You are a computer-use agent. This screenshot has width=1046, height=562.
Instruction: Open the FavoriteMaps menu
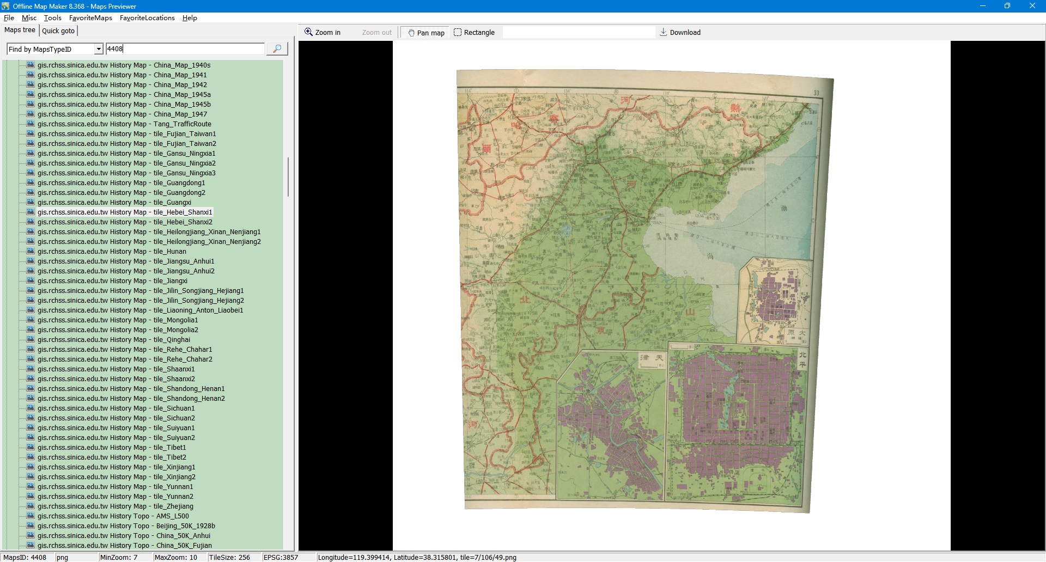(90, 18)
